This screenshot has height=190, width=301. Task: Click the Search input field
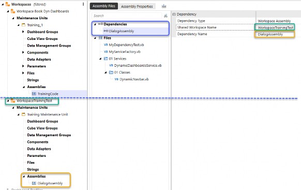pos(127,16)
